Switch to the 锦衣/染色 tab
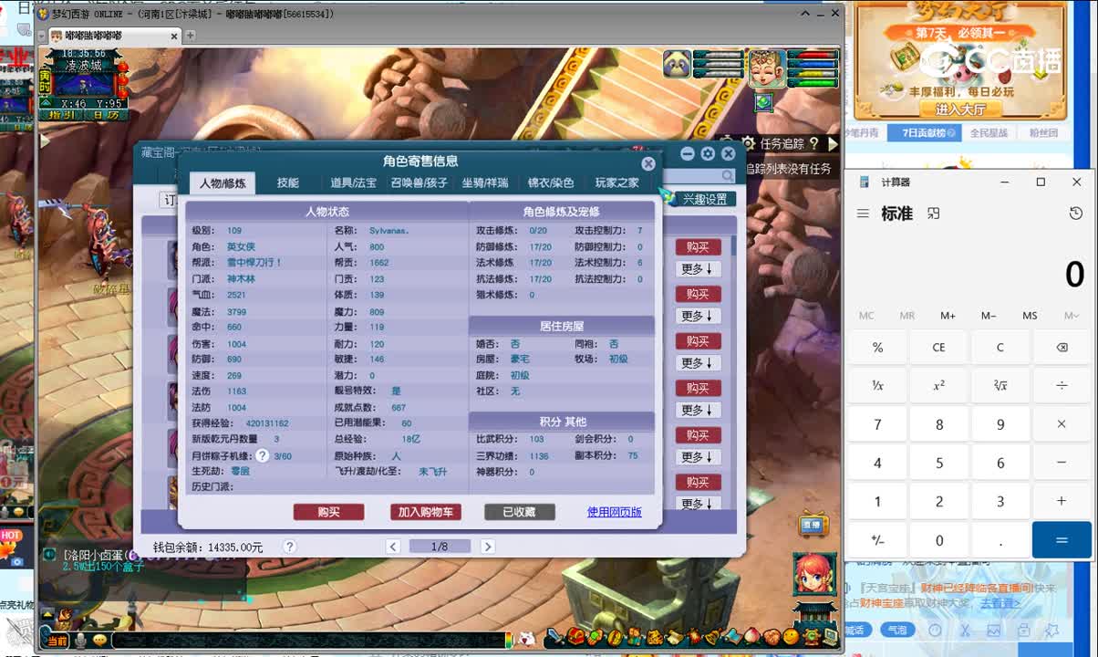1098x657 pixels. pyautogui.click(x=551, y=182)
